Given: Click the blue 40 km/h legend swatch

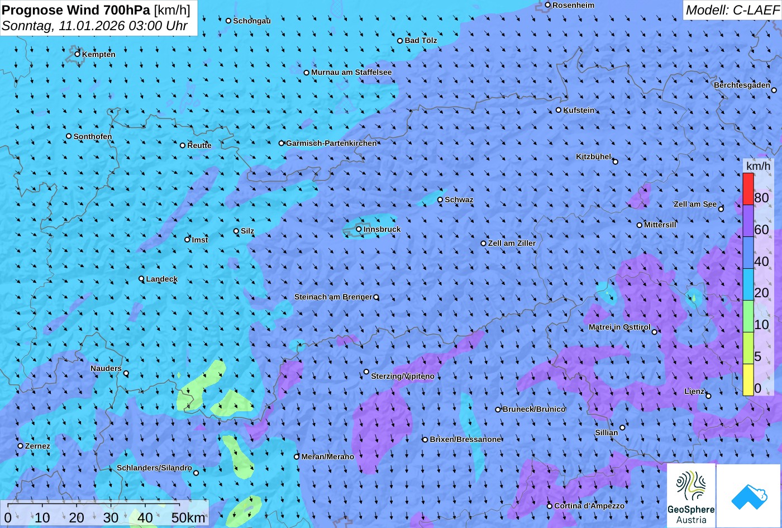Looking at the screenshot, I should (748, 253).
